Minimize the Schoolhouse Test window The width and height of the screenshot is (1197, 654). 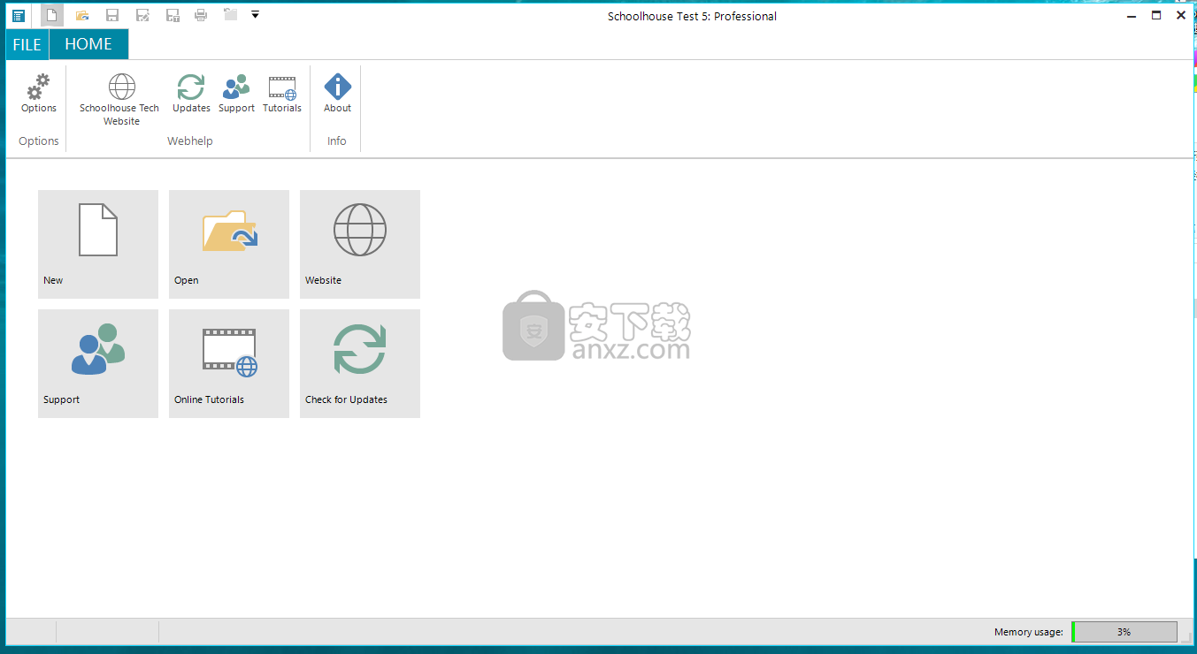pos(1131,15)
